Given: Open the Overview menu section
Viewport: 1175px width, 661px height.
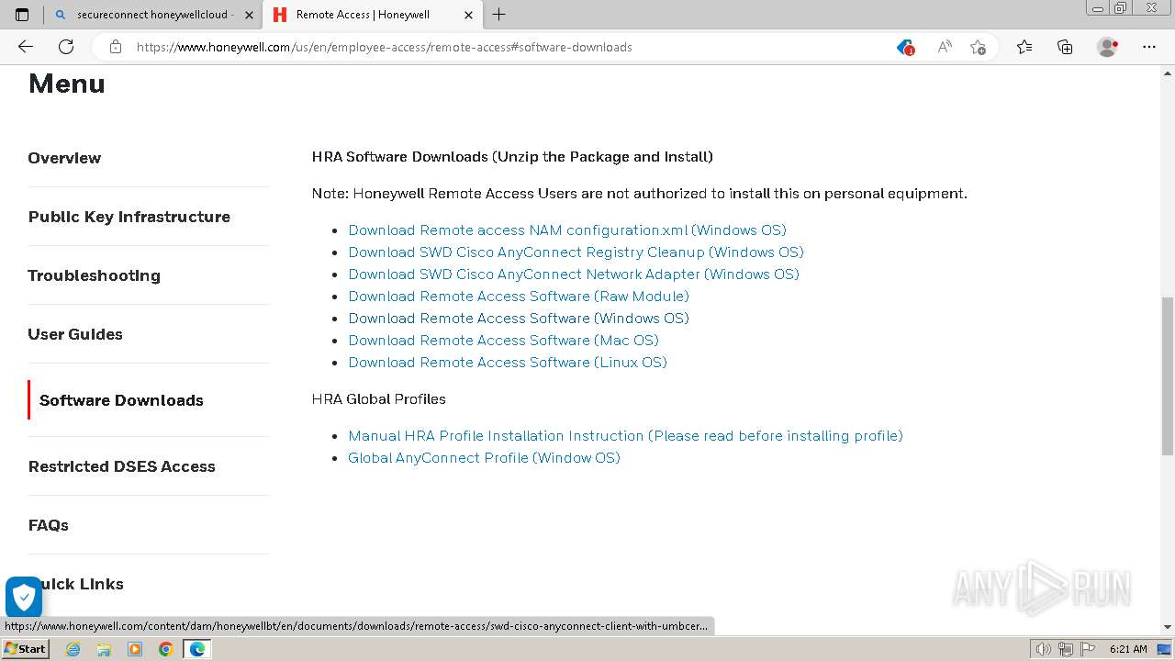Looking at the screenshot, I should pyautogui.click(x=64, y=158).
